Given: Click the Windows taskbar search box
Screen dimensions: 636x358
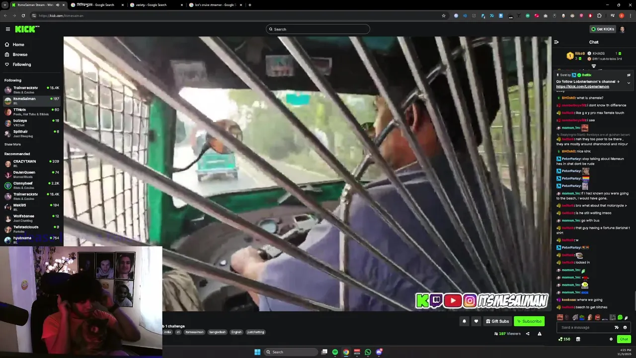Looking at the screenshot, I should click(x=291, y=352).
